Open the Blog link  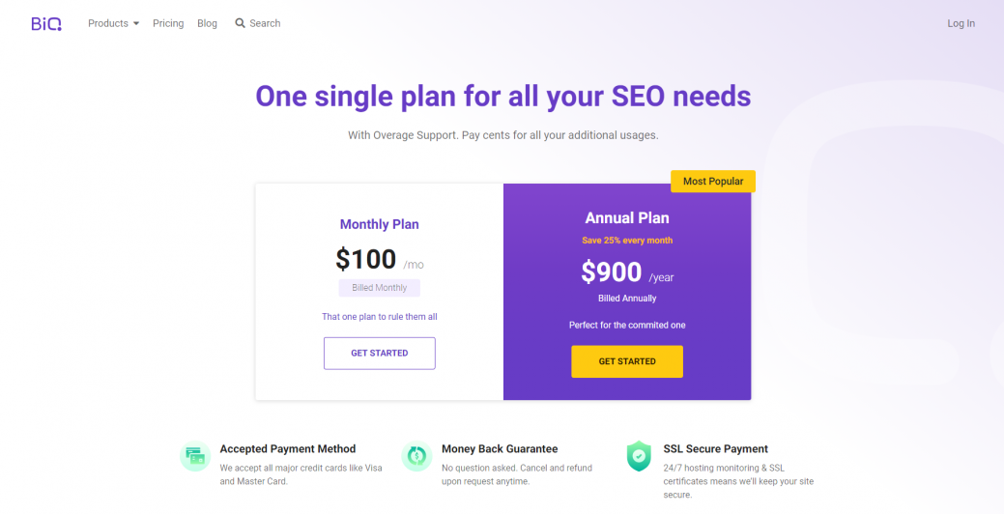tap(207, 23)
